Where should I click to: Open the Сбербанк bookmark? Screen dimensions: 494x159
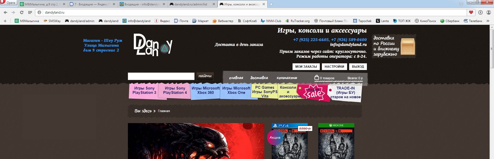(450, 21)
